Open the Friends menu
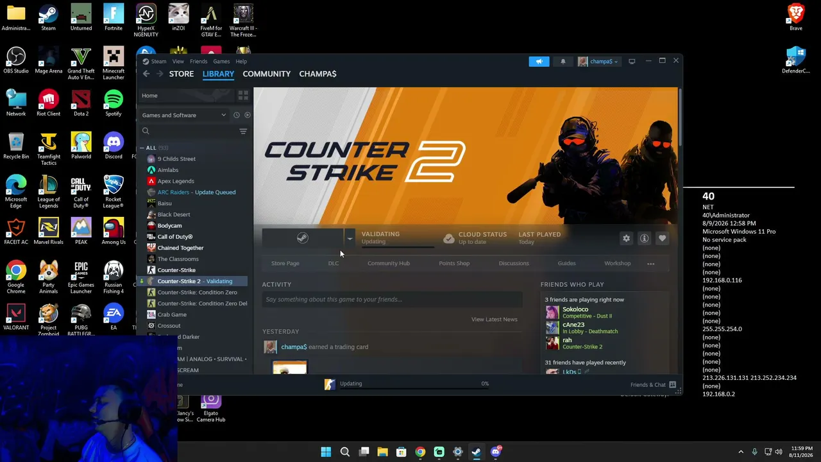The width and height of the screenshot is (821, 462). coord(198,62)
